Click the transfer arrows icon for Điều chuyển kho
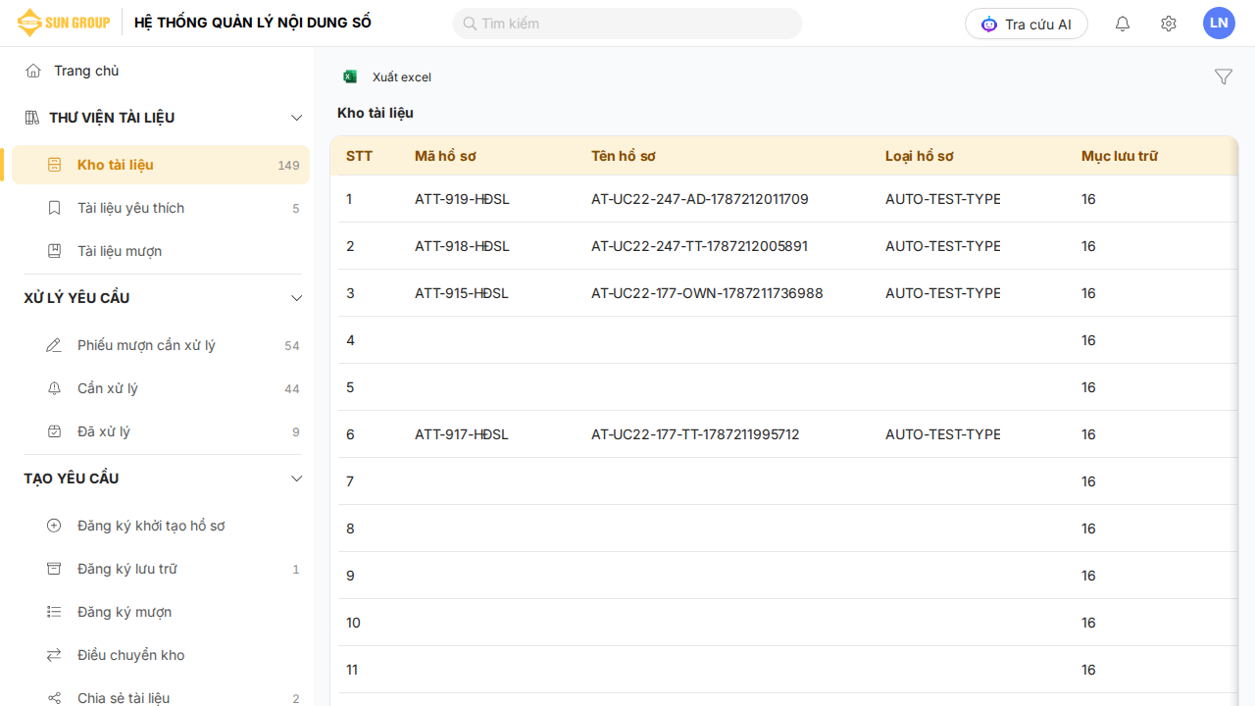This screenshot has width=1255, height=706. 55,655
